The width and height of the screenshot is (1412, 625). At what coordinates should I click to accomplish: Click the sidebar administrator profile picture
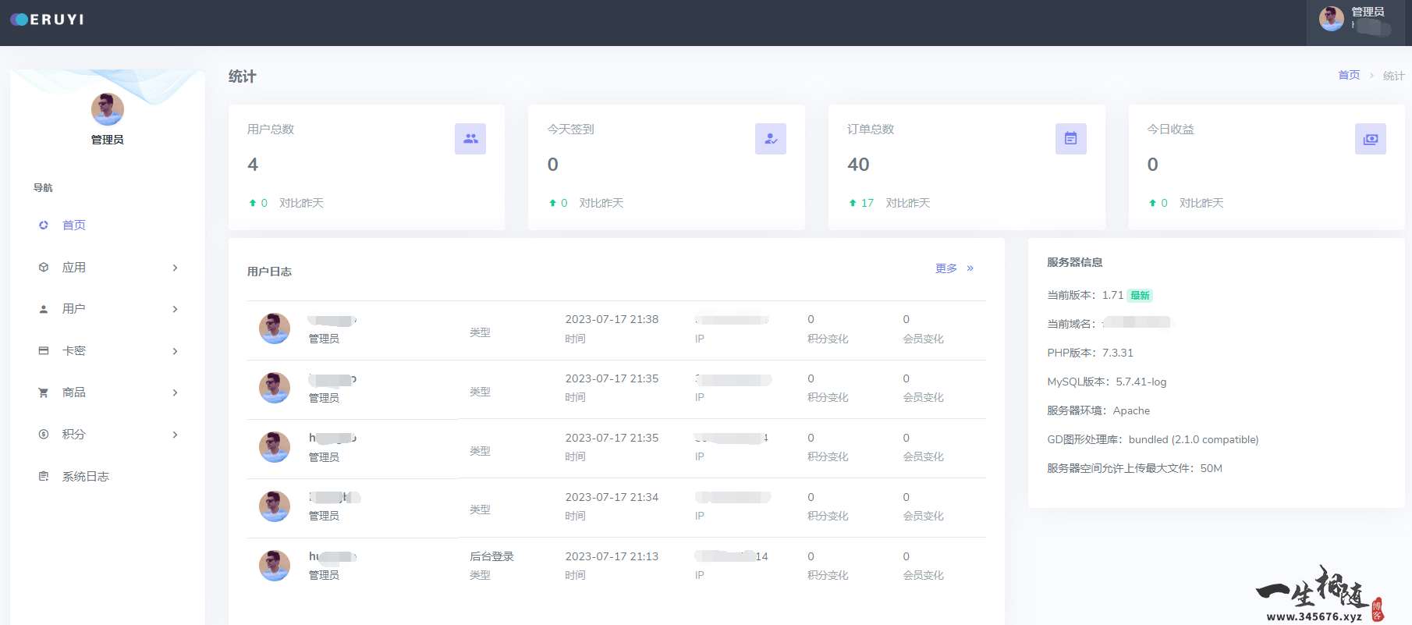click(x=108, y=109)
